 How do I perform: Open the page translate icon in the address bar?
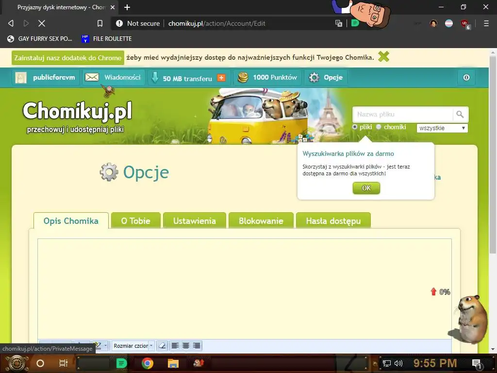(x=338, y=23)
